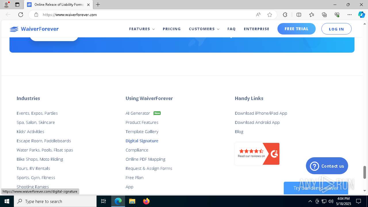The width and height of the screenshot is (368, 207).
Task: Open the Free Plan link
Action: [135, 178]
